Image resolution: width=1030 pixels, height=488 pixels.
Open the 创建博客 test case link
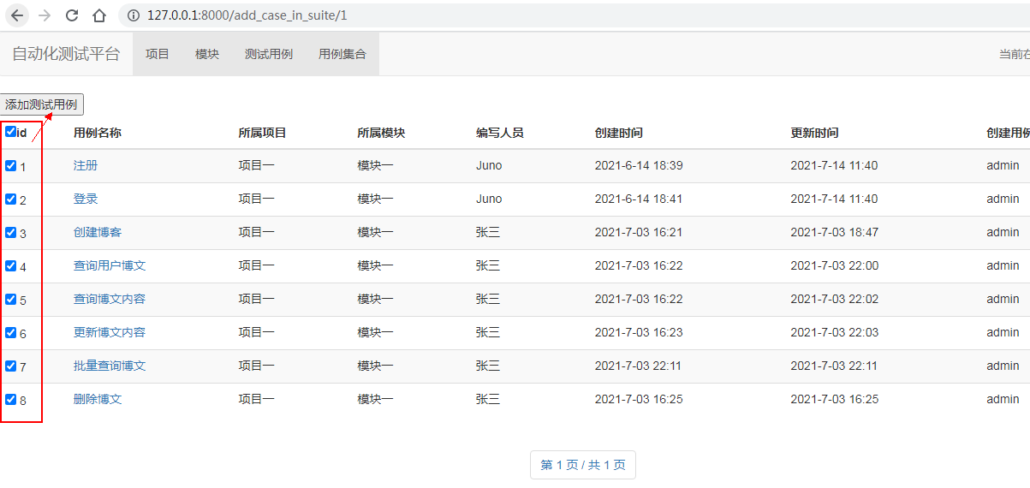(x=98, y=232)
